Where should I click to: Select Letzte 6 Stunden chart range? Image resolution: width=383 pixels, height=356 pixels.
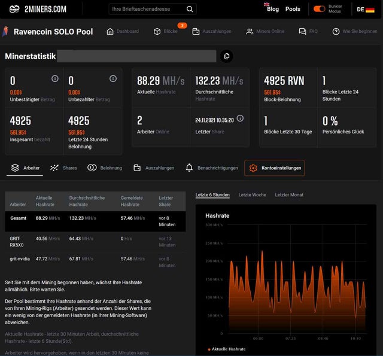tap(212, 195)
